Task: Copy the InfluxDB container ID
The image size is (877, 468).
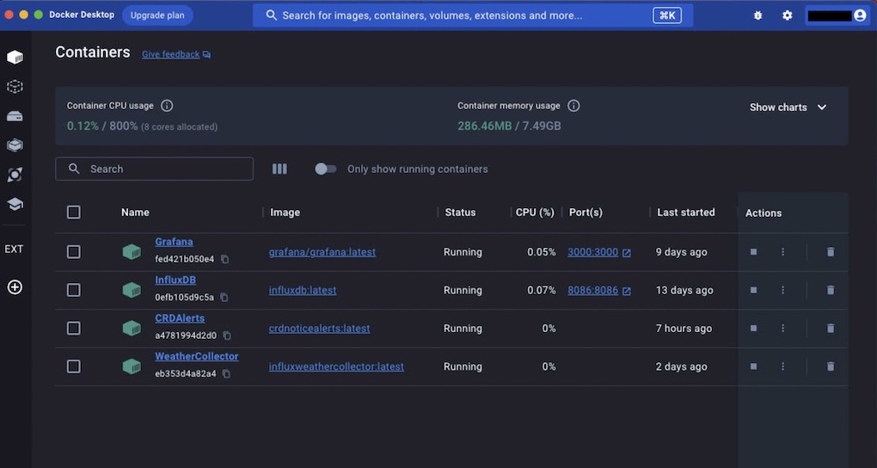Action: pyautogui.click(x=224, y=298)
